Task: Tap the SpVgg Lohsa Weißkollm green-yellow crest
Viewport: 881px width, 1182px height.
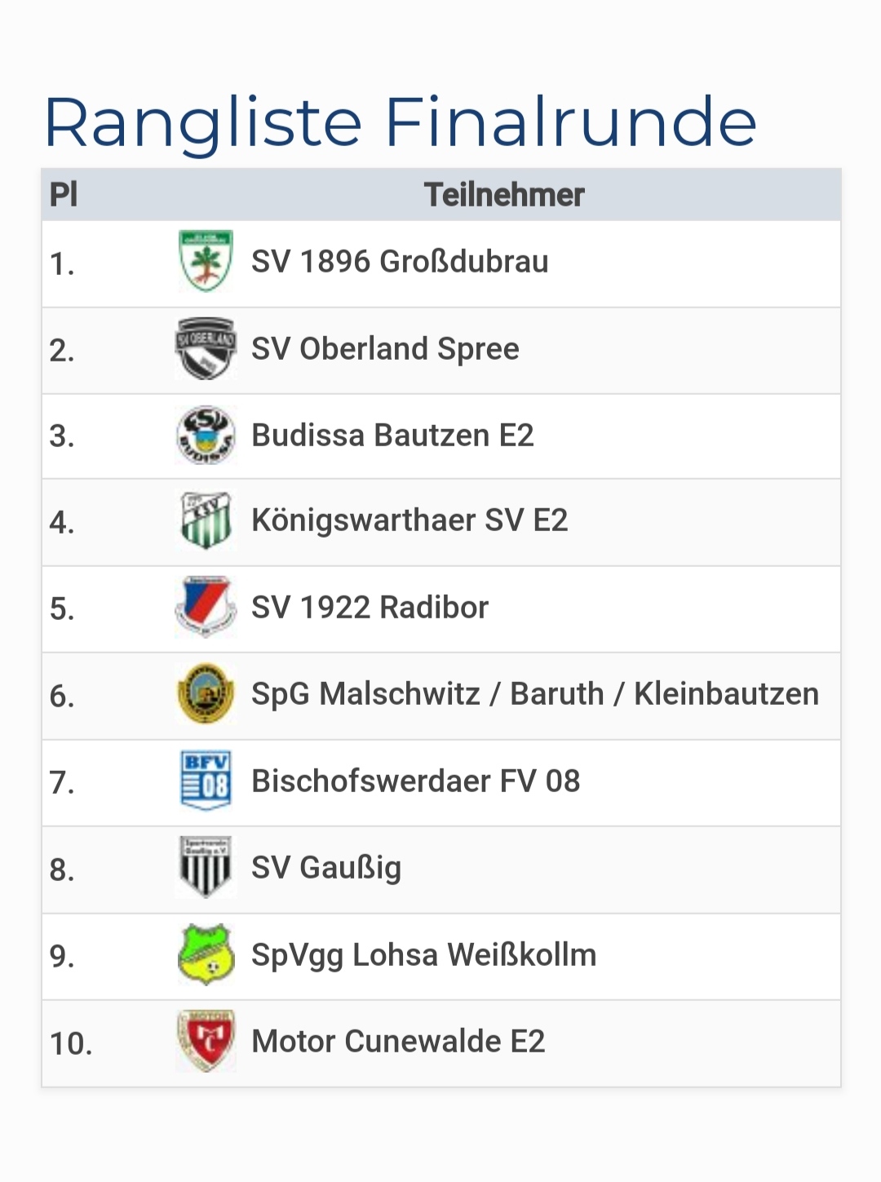Action: point(206,955)
